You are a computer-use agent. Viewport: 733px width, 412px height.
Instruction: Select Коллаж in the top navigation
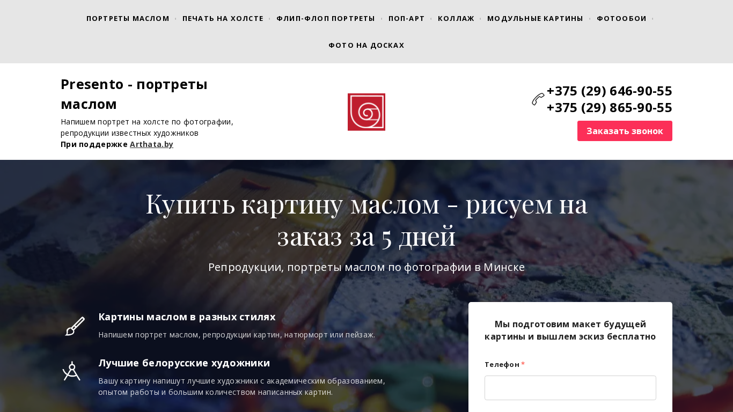pyautogui.click(x=456, y=18)
